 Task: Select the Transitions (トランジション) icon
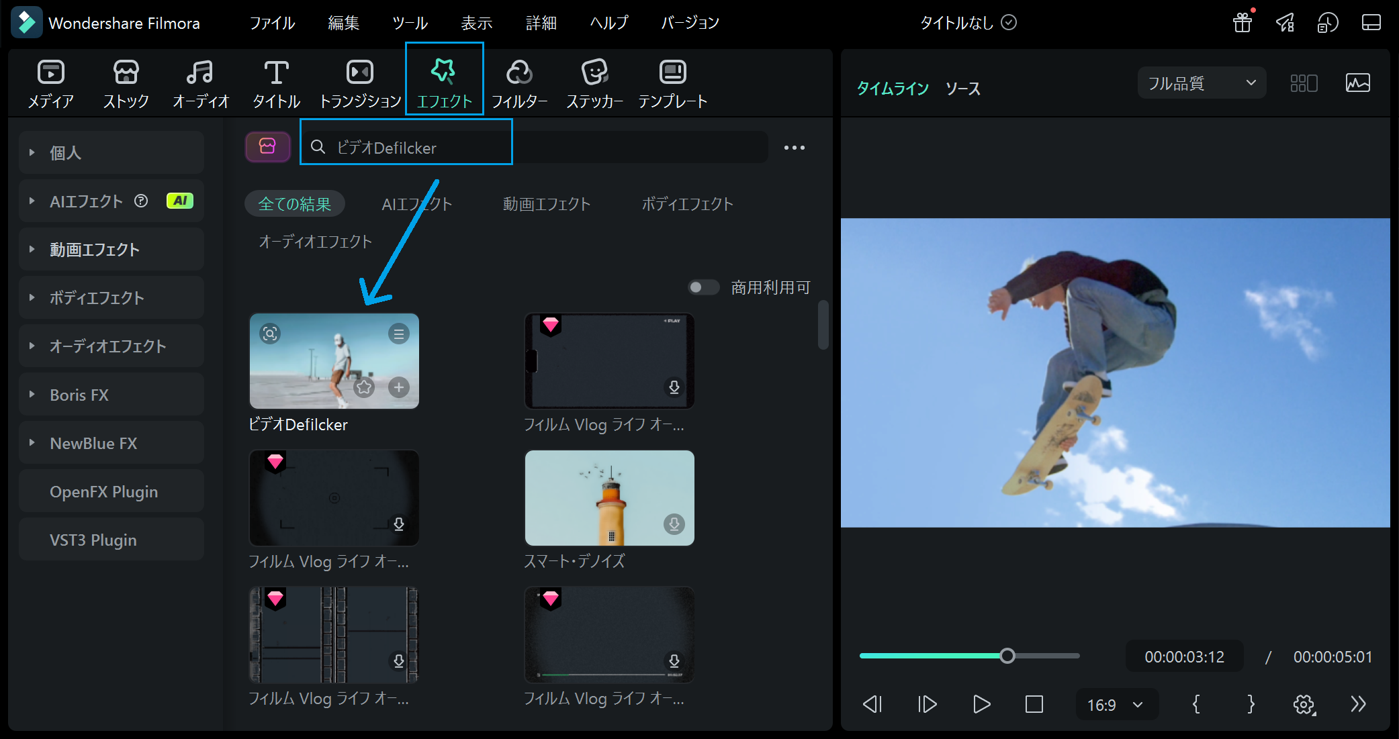tap(360, 72)
